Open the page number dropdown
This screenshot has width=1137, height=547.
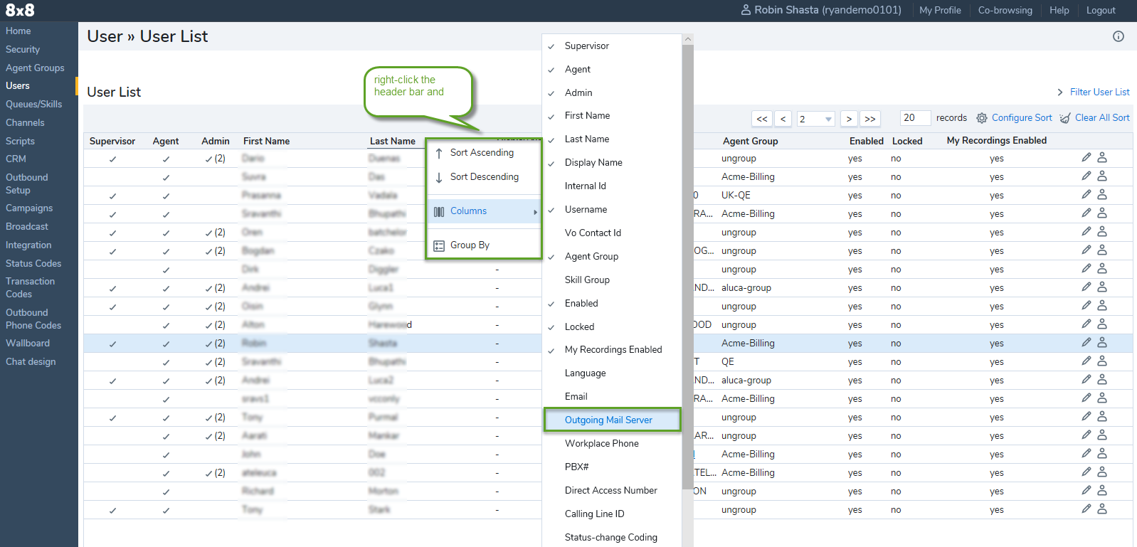[x=815, y=119]
